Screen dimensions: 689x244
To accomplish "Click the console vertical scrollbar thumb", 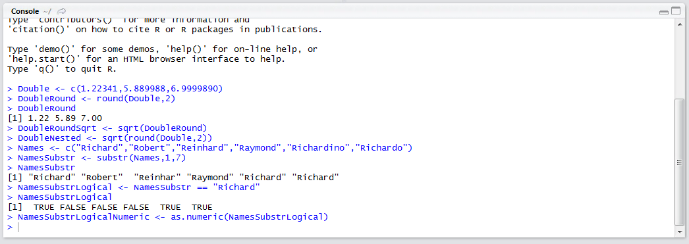I will click(x=679, y=162).
